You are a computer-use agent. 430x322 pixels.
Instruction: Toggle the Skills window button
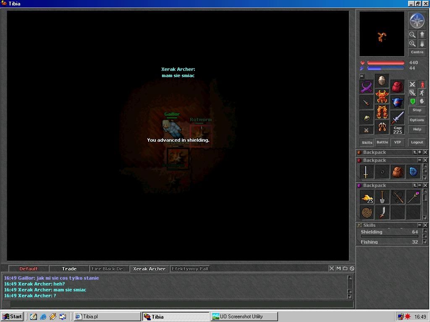tap(367, 143)
